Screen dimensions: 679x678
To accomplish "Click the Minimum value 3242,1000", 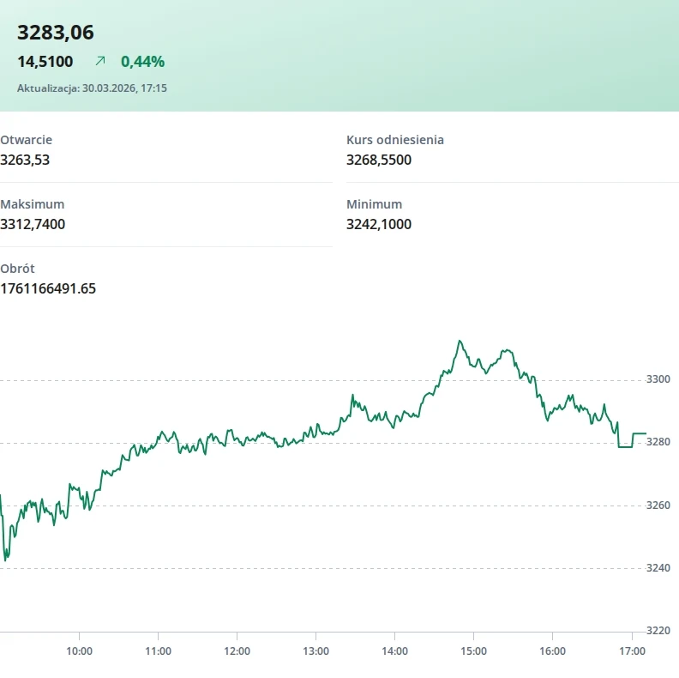I will click(379, 224).
